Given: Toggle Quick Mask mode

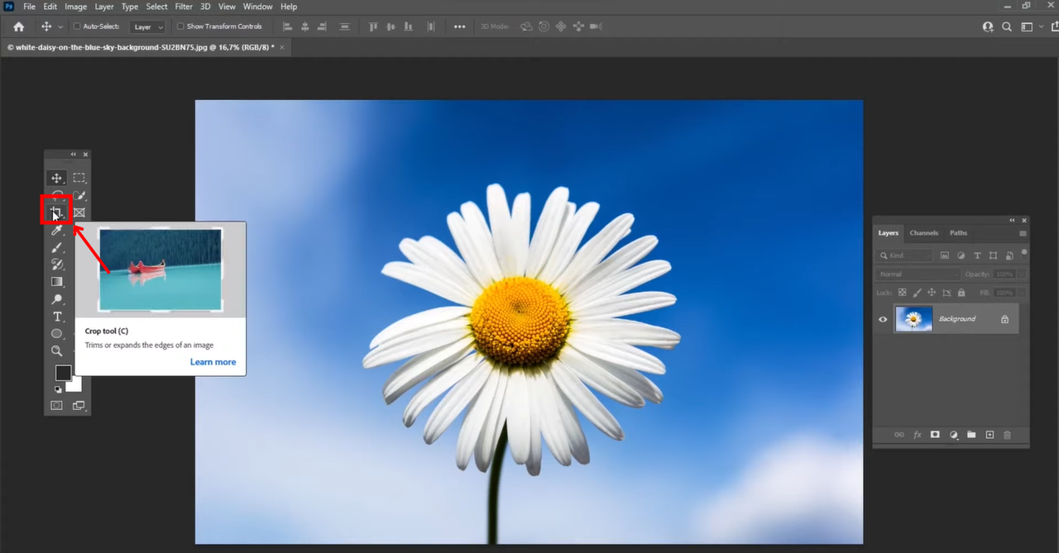Looking at the screenshot, I should 57,406.
